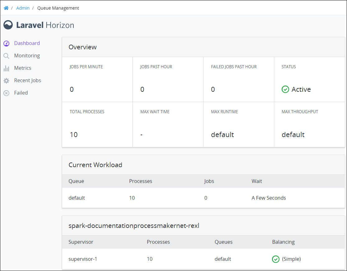Click the Current Workload panel header

(x=95, y=165)
